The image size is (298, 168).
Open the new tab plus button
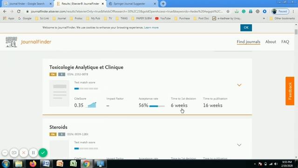click(x=163, y=4)
